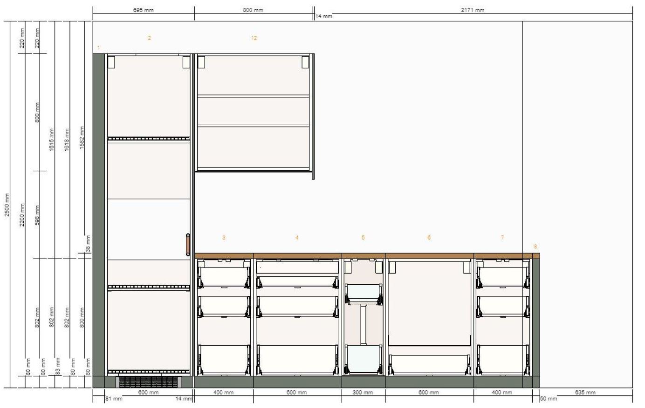Select the item number 5 label
The width and height of the screenshot is (645, 408).
coord(363,238)
